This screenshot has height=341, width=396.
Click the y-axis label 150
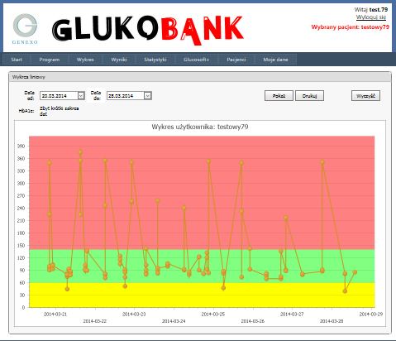point(21,246)
